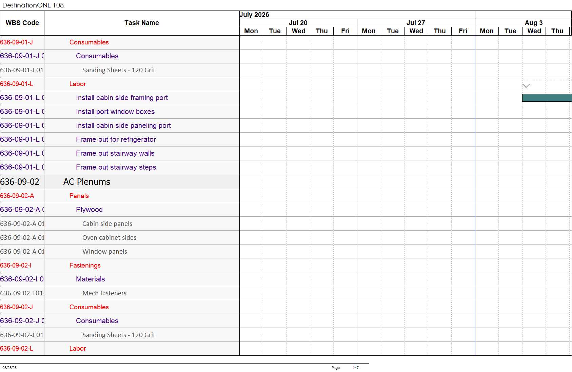The width and height of the screenshot is (572, 372).
Task: Click WBS code 636-09-01-L in red
Action: (17, 84)
